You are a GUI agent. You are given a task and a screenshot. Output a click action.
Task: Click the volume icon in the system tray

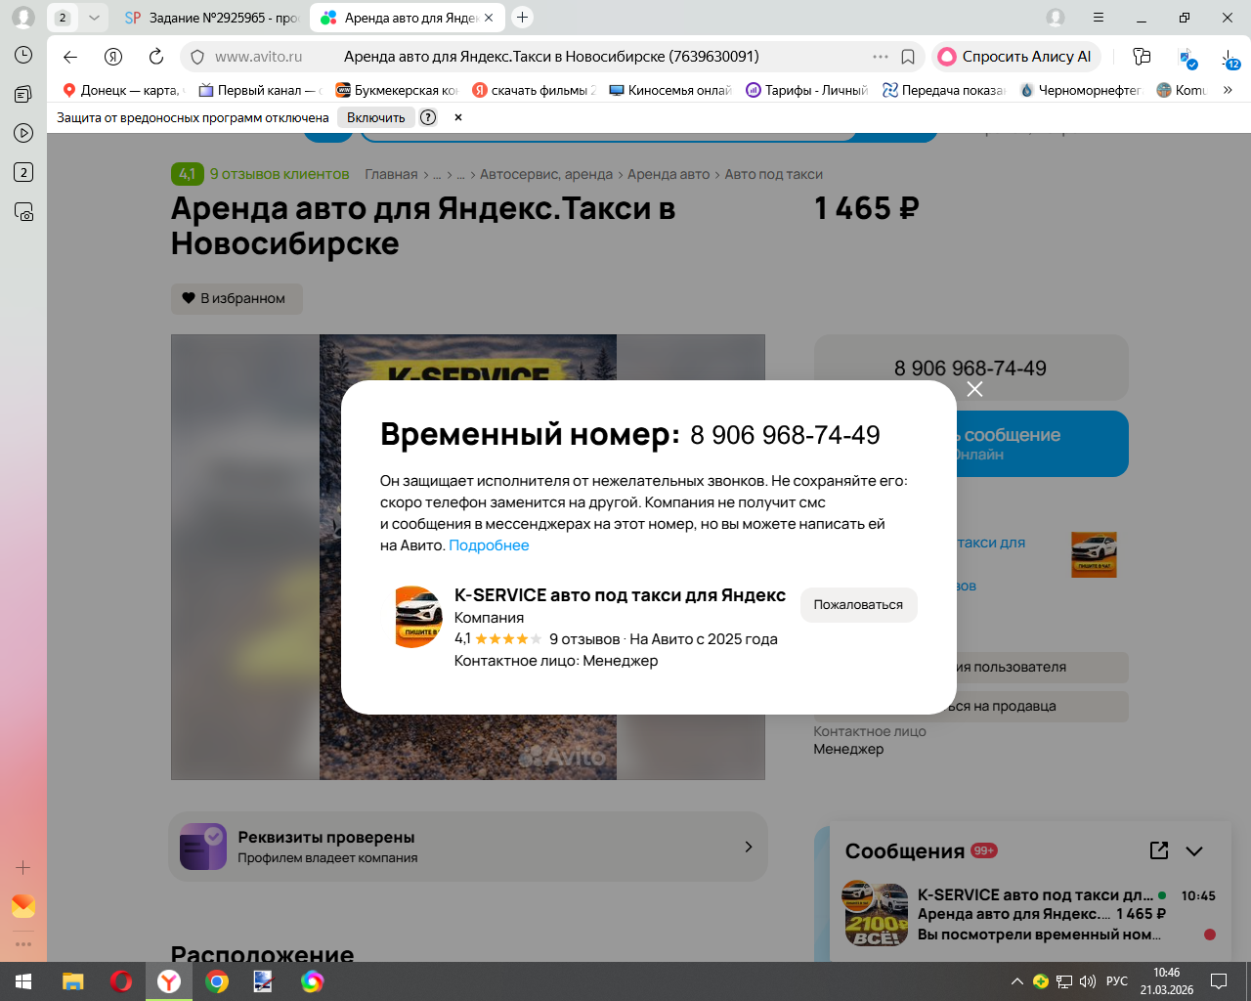coord(1087,981)
